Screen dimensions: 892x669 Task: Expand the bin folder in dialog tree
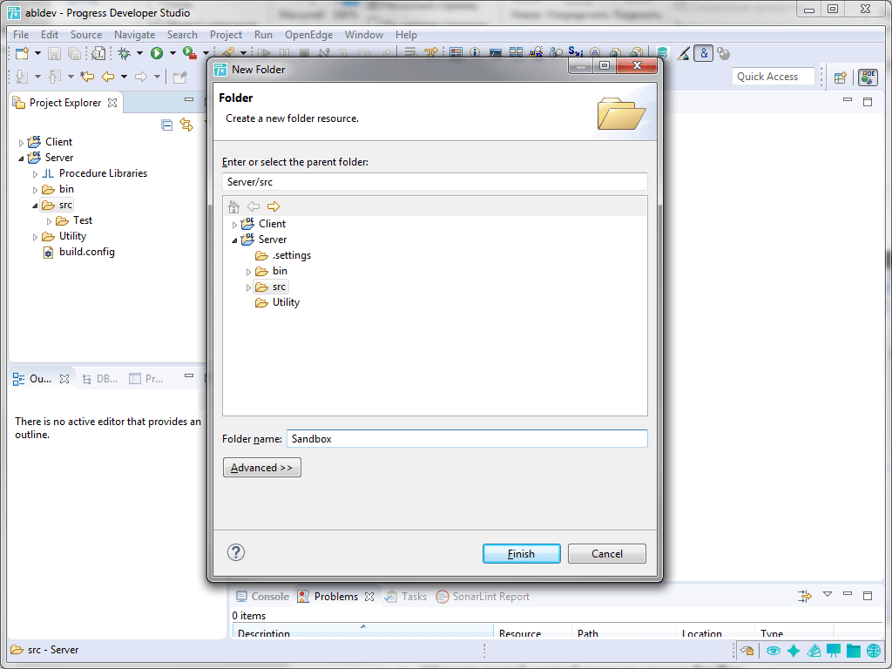click(x=248, y=272)
